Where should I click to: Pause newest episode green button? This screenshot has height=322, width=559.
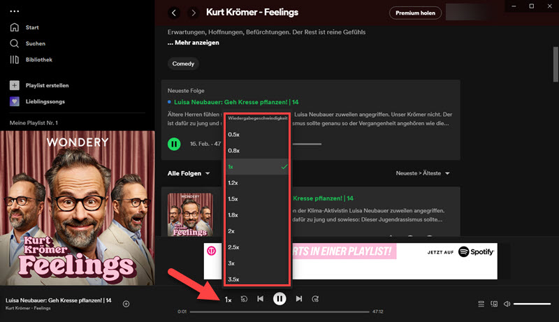(x=174, y=144)
